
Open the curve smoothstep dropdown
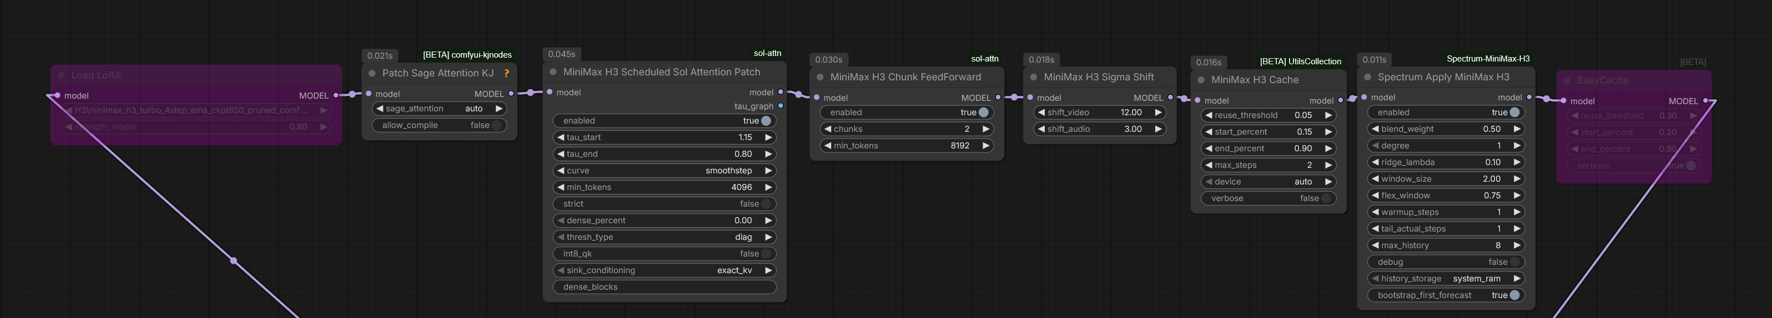click(664, 171)
